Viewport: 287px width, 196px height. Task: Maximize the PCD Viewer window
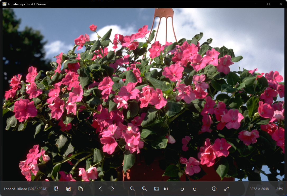click(x=269, y=4)
